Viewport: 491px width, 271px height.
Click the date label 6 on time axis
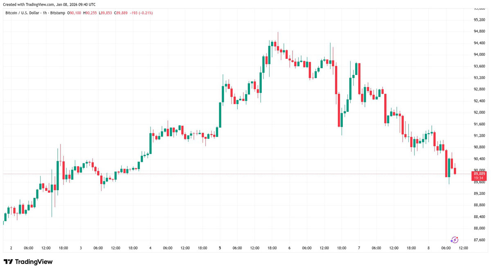(289, 248)
